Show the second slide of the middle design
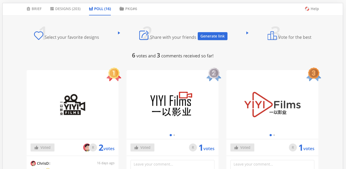The width and height of the screenshot is (346, 169). pos(174,135)
